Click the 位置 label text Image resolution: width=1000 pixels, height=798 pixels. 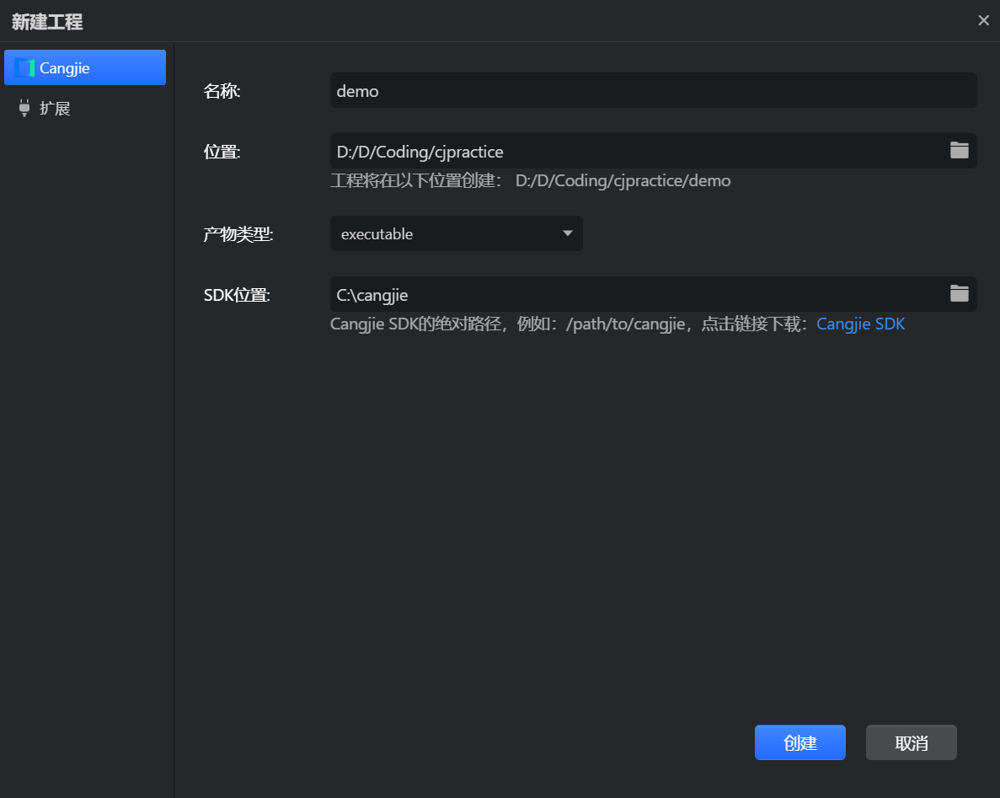(x=222, y=152)
